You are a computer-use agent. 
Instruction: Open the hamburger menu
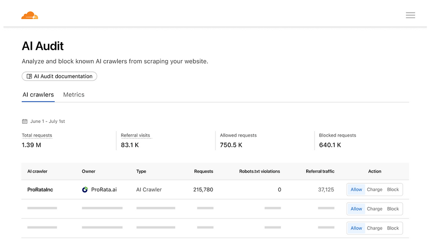[410, 15]
